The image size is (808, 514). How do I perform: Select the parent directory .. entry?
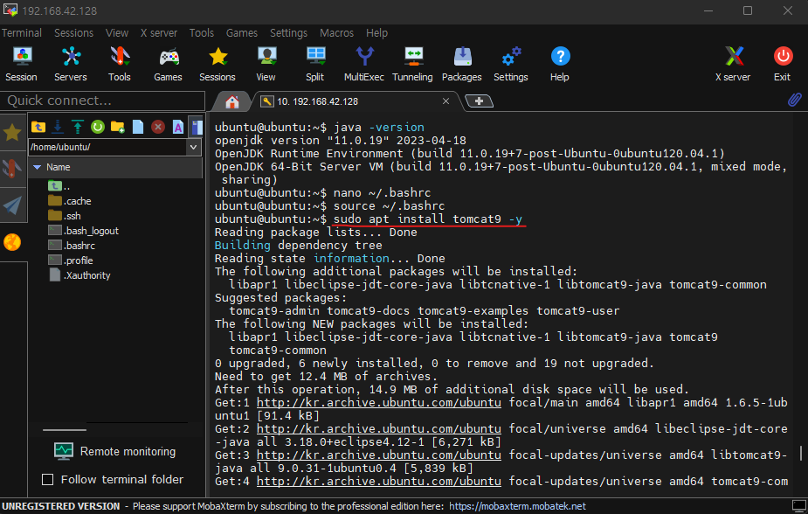[59, 186]
